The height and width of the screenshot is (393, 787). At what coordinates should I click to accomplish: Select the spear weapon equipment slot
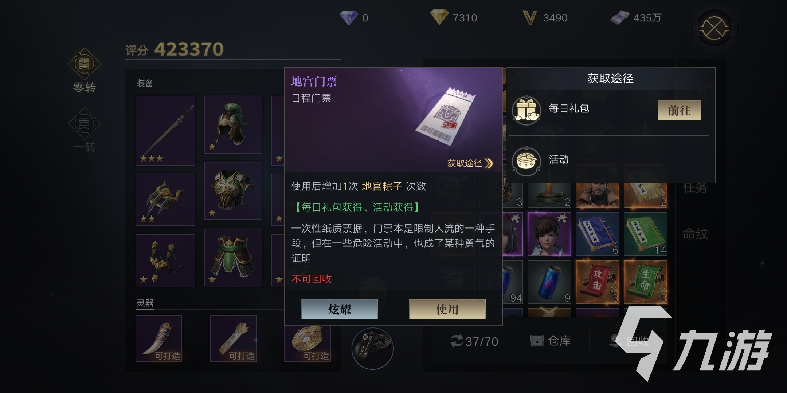pyautogui.click(x=165, y=130)
